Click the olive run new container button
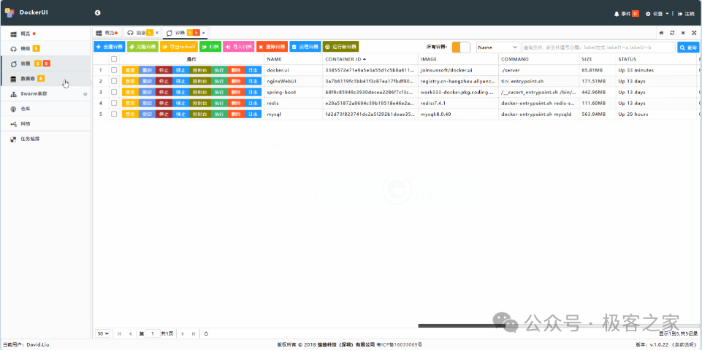702x351 pixels. 340,47
